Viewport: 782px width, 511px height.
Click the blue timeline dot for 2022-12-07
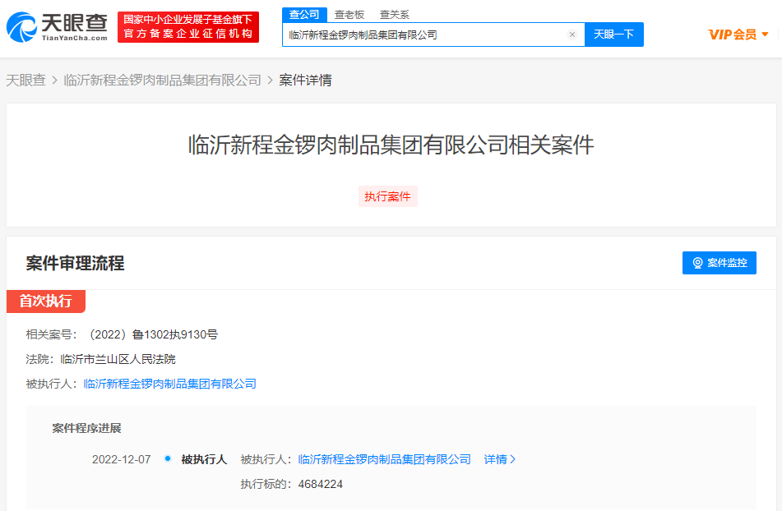pyautogui.click(x=168, y=458)
